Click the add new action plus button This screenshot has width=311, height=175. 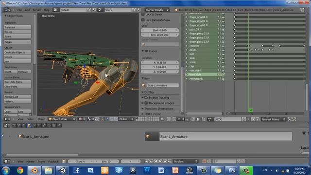pyautogui.click(x=253, y=119)
